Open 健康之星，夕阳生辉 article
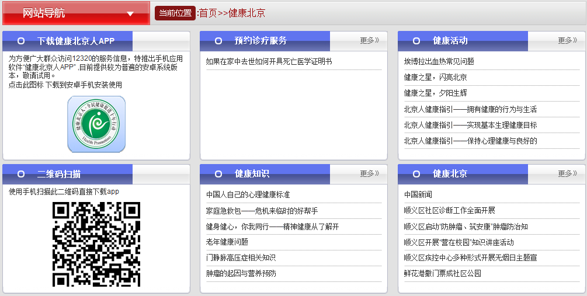The height and width of the screenshot is (296, 587). 435,93
